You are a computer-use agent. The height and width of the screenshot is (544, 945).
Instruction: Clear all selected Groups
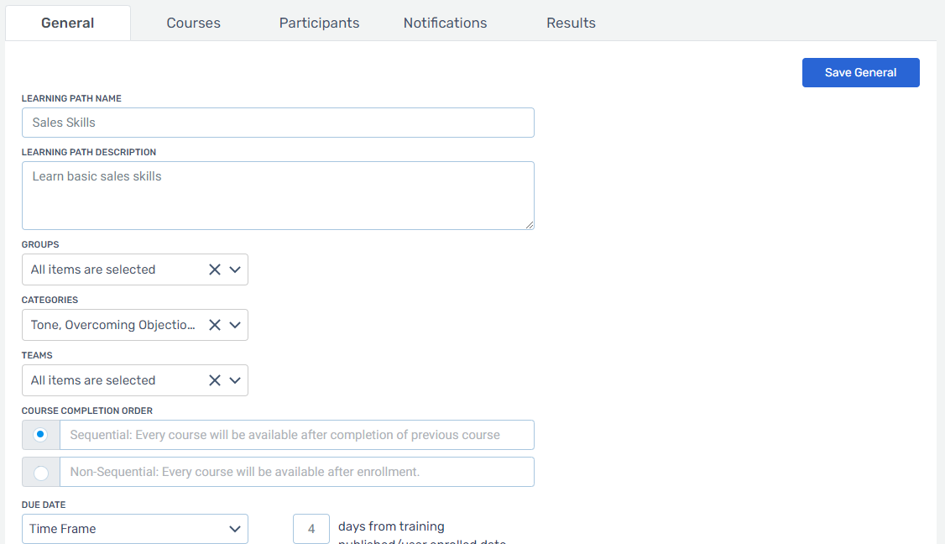click(x=214, y=269)
